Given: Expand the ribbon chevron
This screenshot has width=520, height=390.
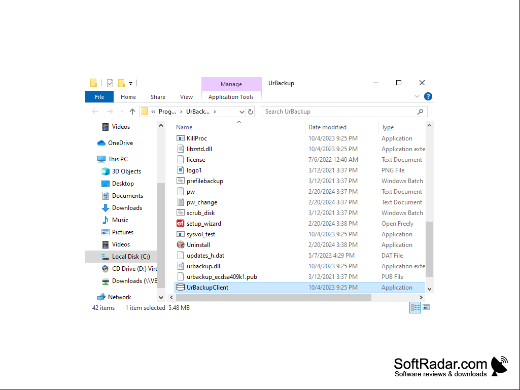Looking at the screenshot, I should [x=417, y=96].
